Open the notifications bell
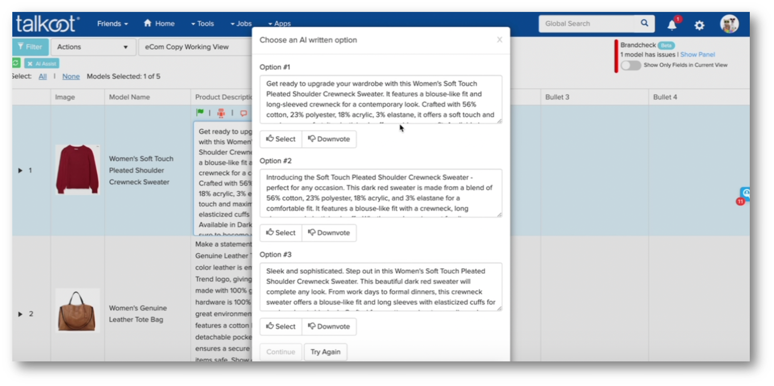The image size is (774, 386). [x=671, y=25]
